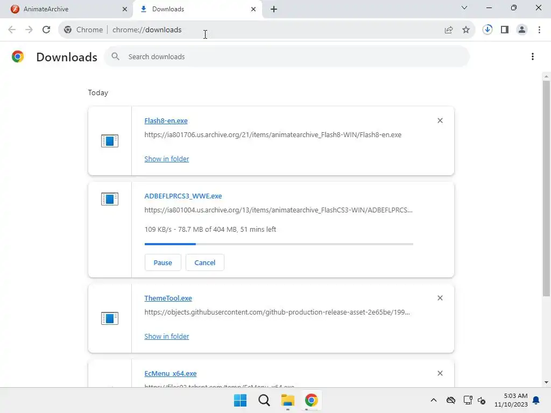Open the ThemeTool.exe file link

click(168, 298)
